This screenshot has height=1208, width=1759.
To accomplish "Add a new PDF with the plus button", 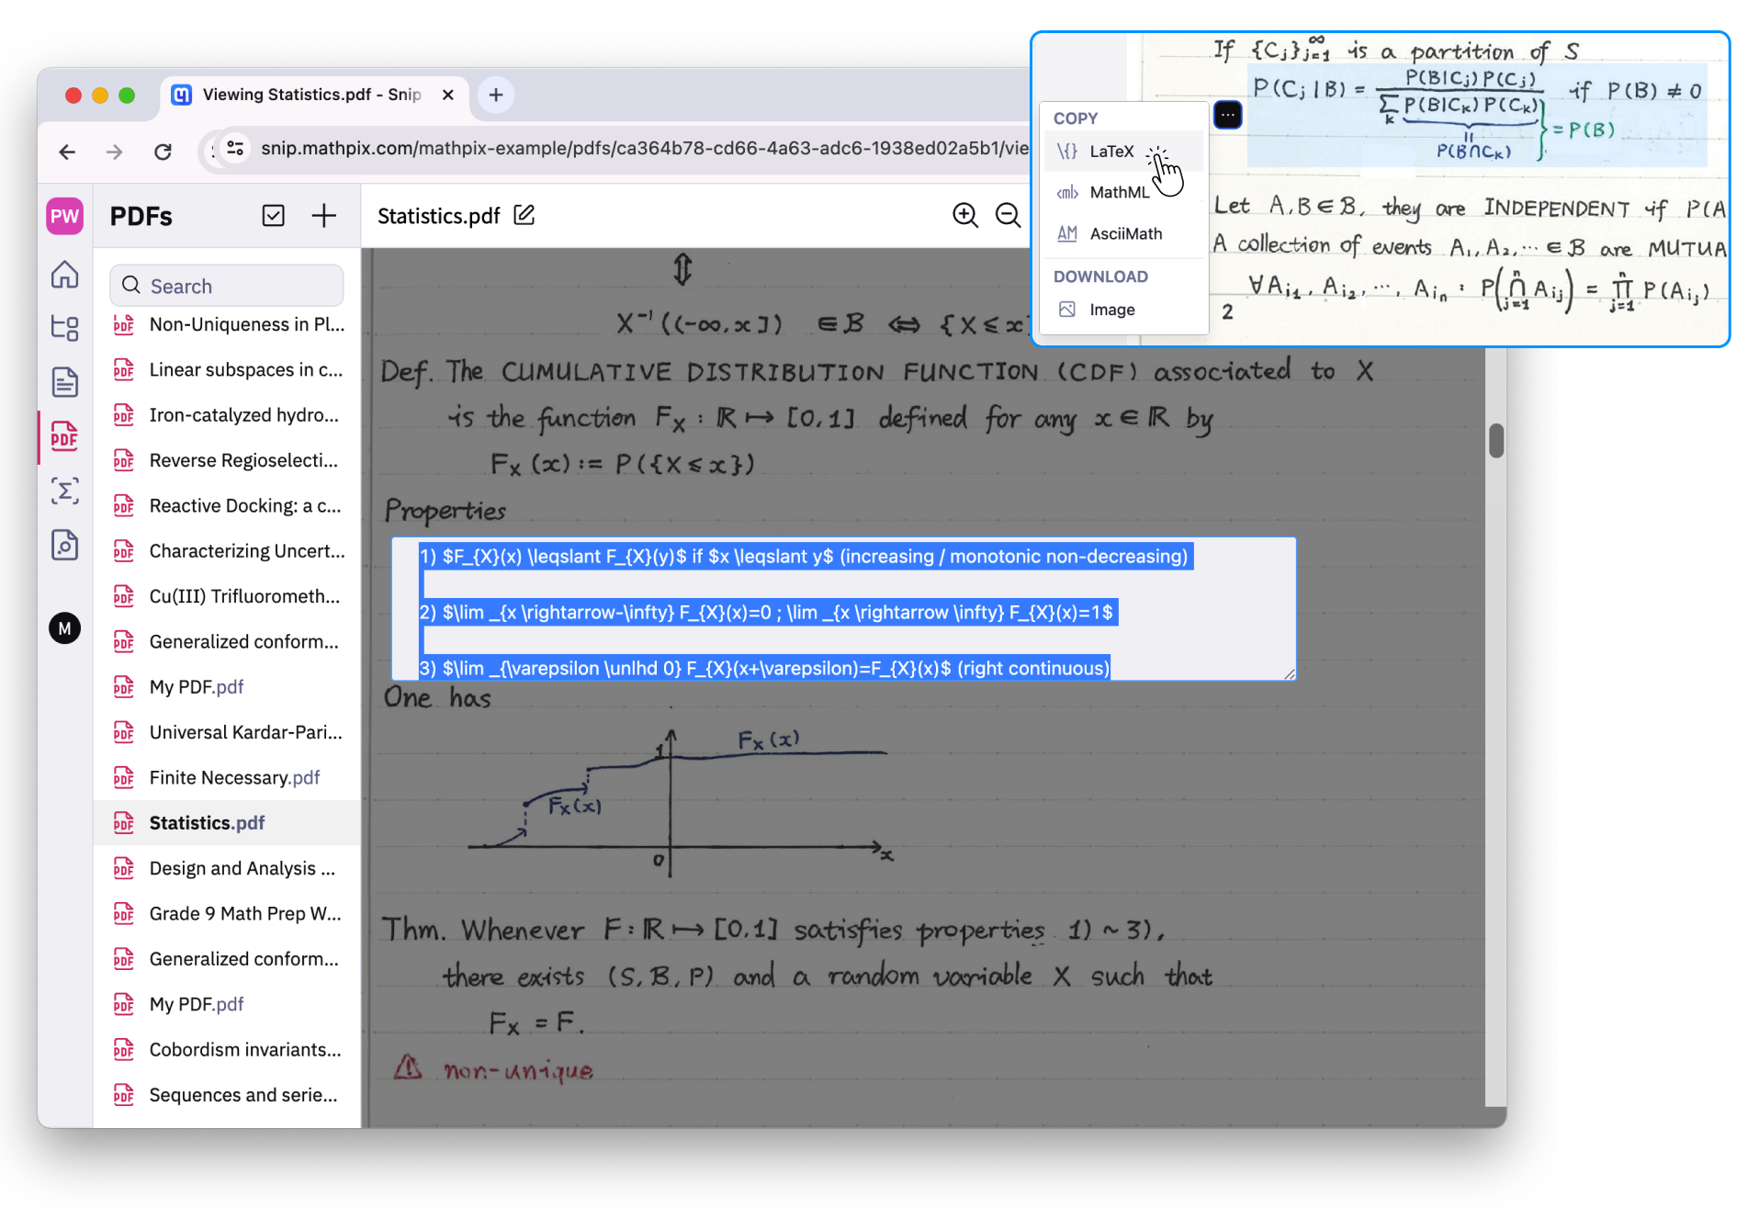I will (x=323, y=215).
